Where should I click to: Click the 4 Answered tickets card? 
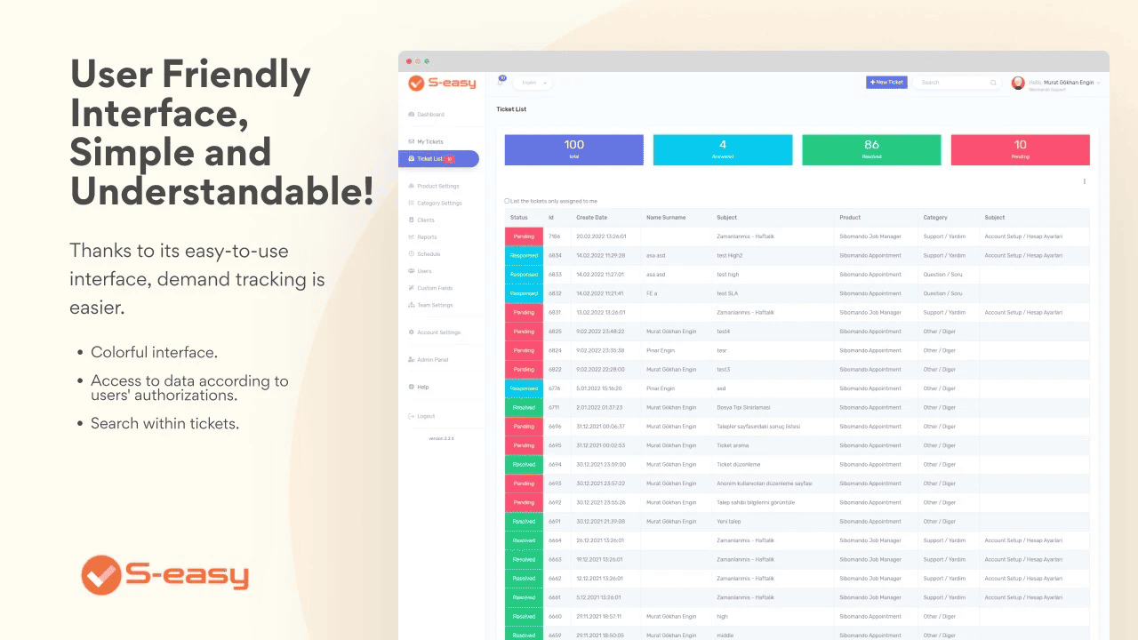[723, 150]
